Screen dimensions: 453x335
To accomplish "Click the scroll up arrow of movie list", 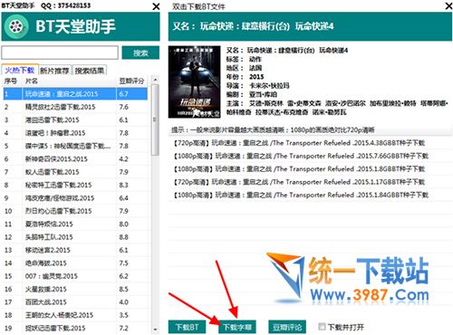I will 155,80.
